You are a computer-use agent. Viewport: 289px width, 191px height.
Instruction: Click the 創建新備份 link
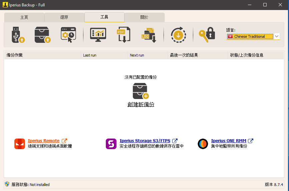[x=140, y=104]
